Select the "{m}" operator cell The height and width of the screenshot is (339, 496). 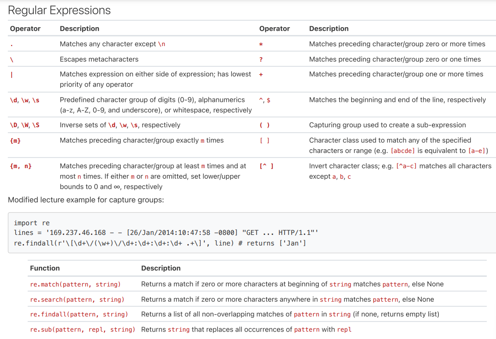(15, 140)
